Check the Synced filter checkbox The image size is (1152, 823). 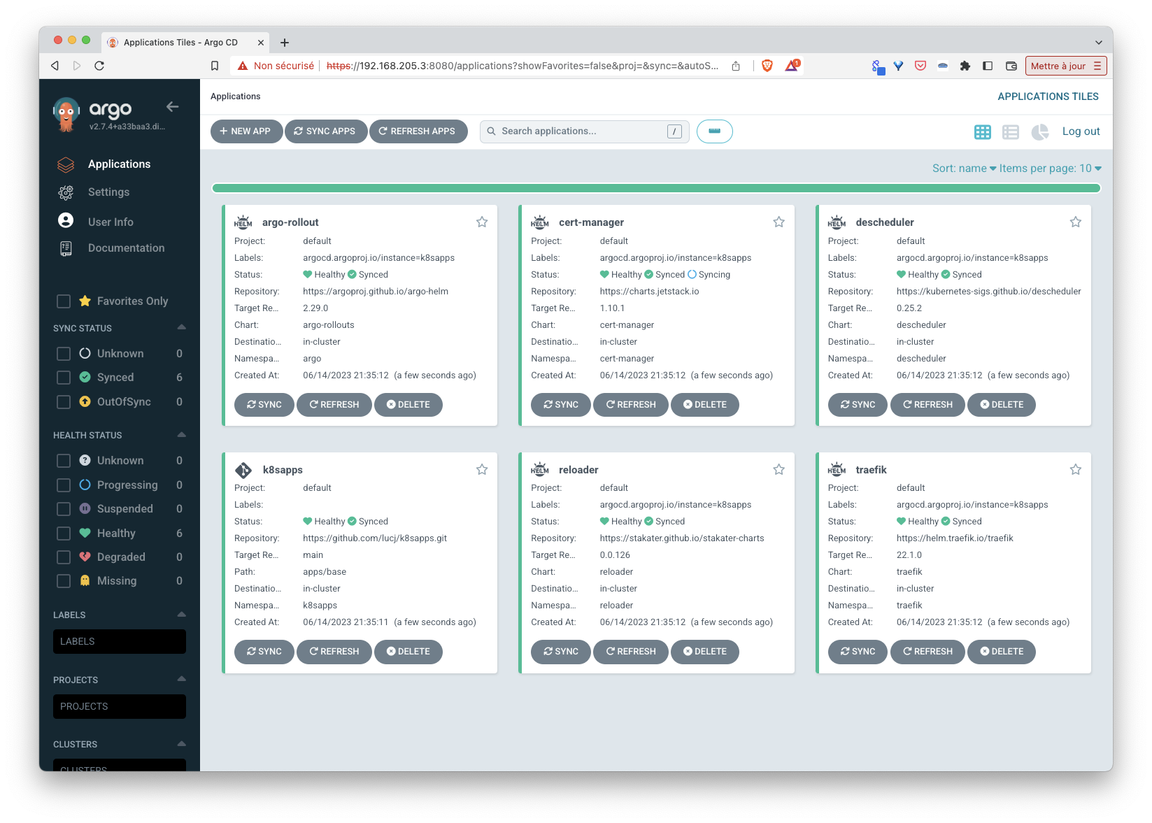pos(64,378)
